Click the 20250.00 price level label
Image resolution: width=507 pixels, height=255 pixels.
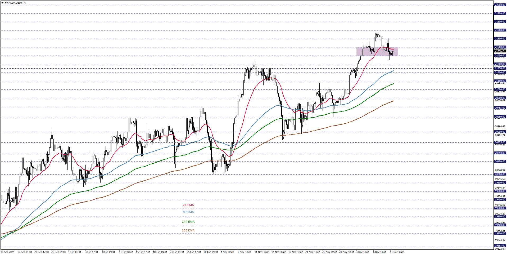[x=500, y=153]
